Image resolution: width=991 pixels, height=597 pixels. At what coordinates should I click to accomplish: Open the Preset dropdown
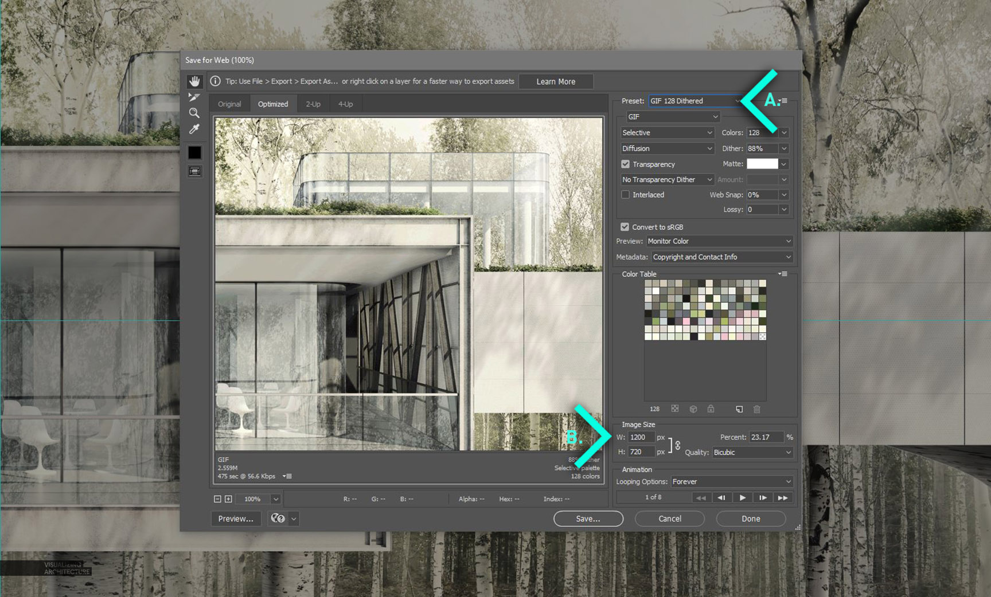(x=695, y=101)
